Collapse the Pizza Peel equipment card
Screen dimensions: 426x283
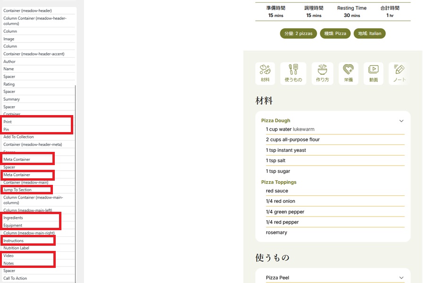pos(401,278)
